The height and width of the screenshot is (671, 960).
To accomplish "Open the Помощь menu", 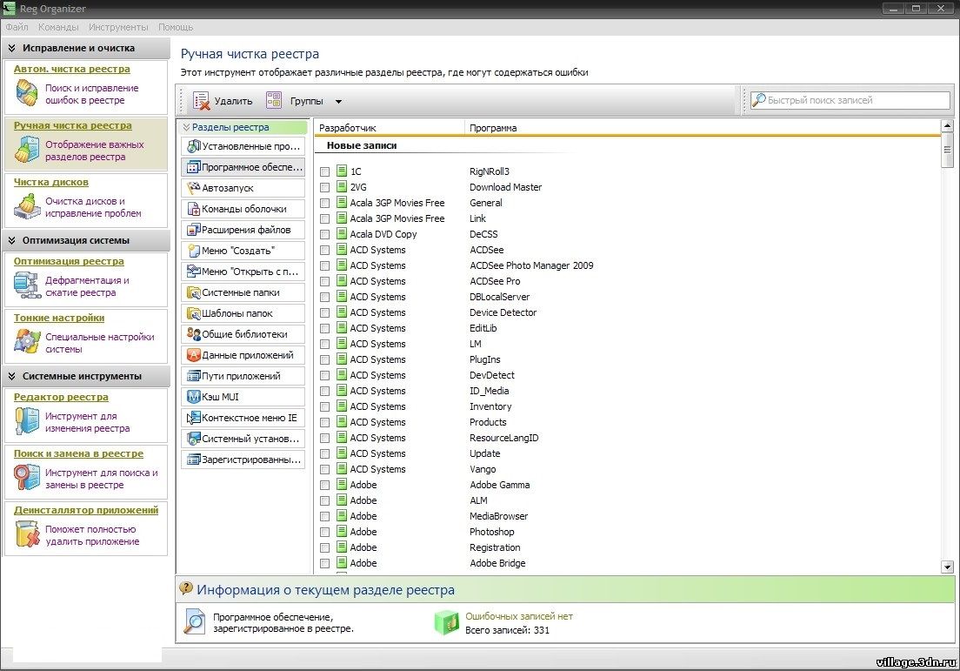I will click(x=176, y=27).
